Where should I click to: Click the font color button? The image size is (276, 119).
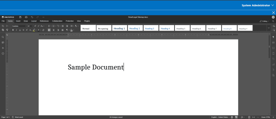pyautogui.click(x=39, y=30)
